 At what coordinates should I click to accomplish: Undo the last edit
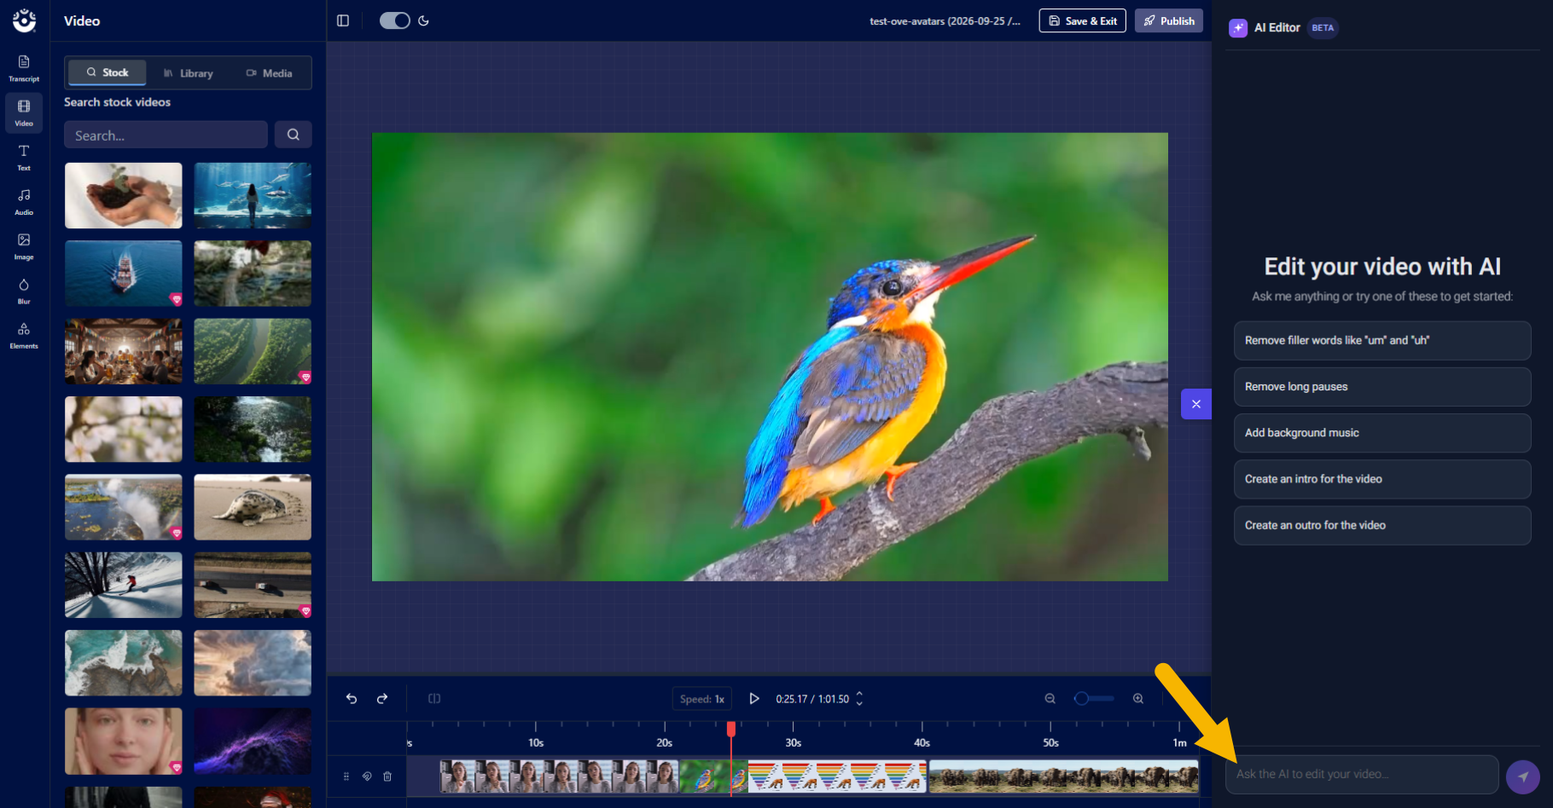click(x=352, y=698)
